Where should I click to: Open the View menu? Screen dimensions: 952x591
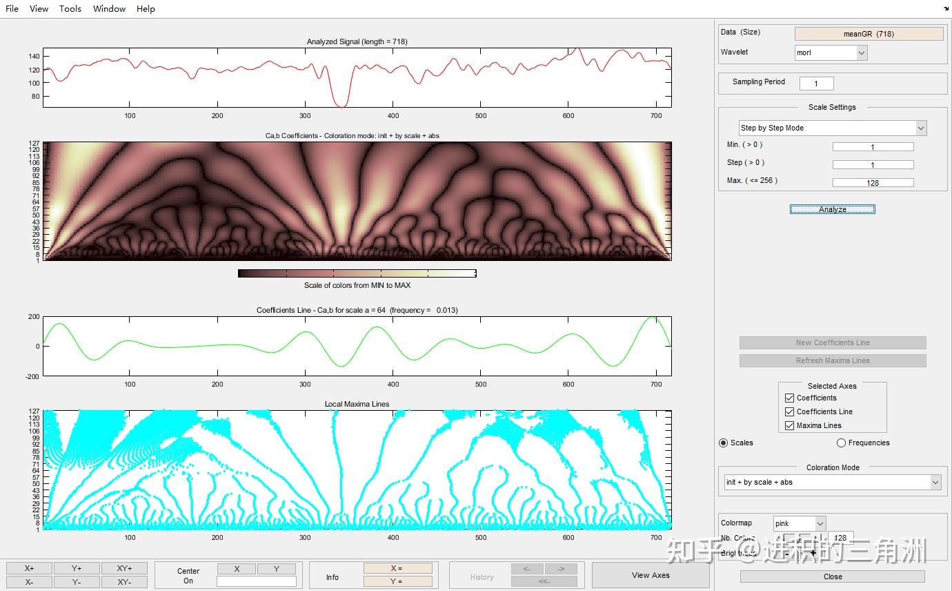(39, 9)
